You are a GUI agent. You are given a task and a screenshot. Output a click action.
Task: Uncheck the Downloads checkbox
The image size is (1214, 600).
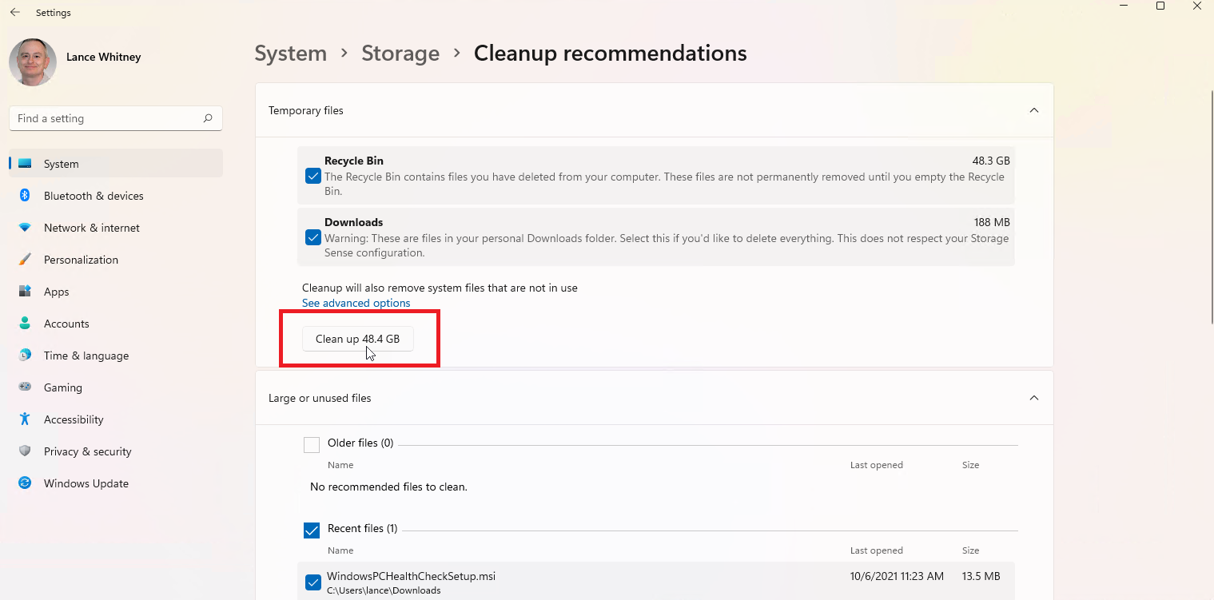click(313, 237)
